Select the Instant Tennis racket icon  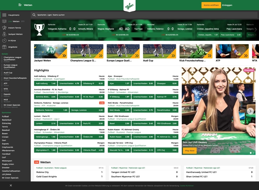point(4,28)
